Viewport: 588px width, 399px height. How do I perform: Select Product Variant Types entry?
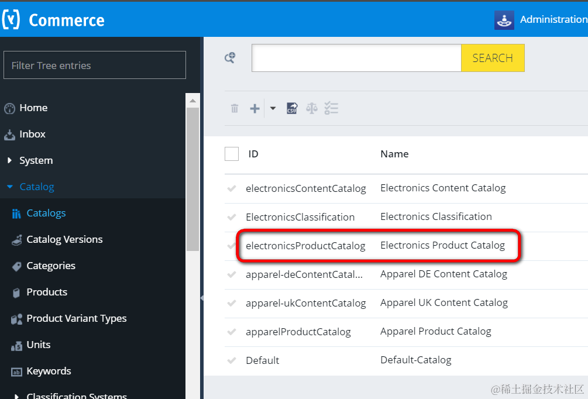pos(77,318)
